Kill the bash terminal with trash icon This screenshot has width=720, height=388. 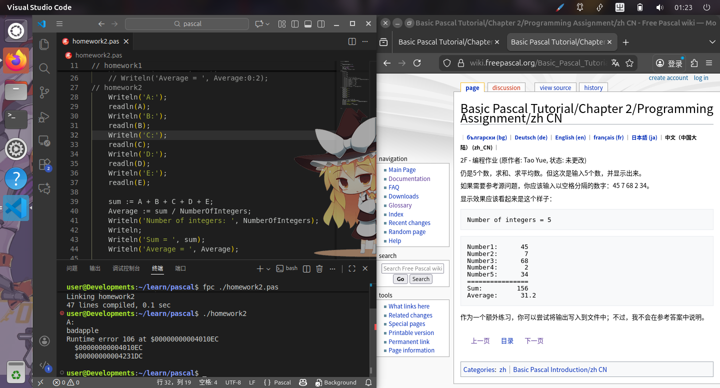pyautogui.click(x=319, y=268)
